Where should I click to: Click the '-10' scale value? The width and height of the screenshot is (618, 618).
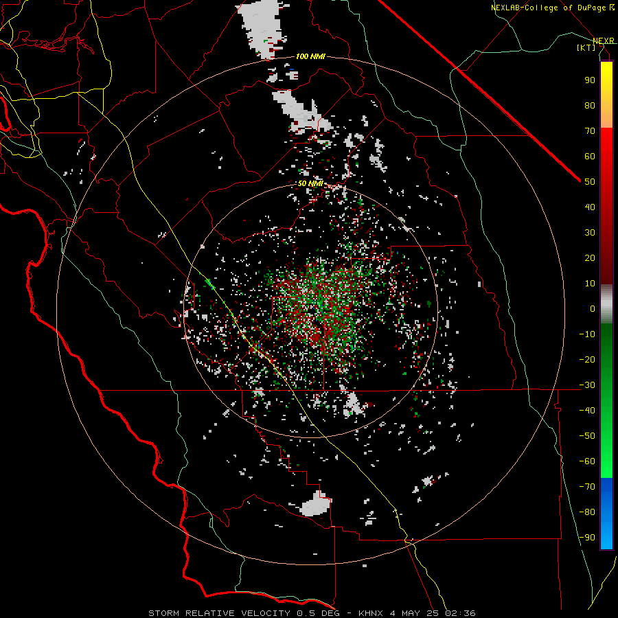point(587,334)
